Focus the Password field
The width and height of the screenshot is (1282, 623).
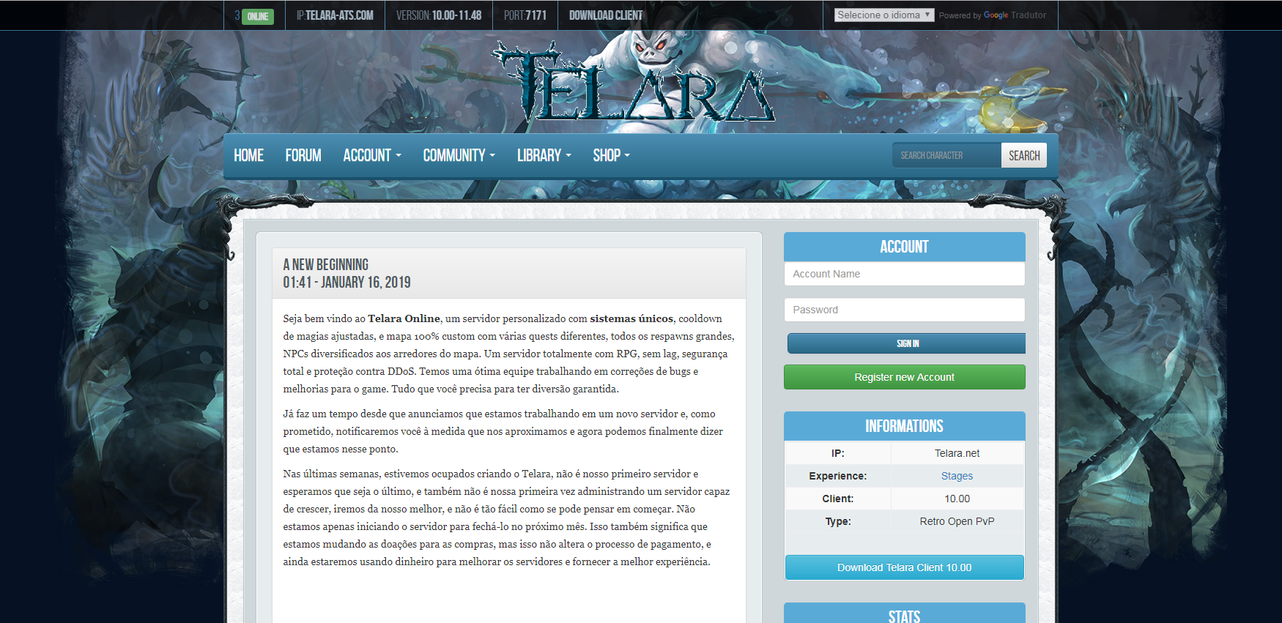[905, 310]
